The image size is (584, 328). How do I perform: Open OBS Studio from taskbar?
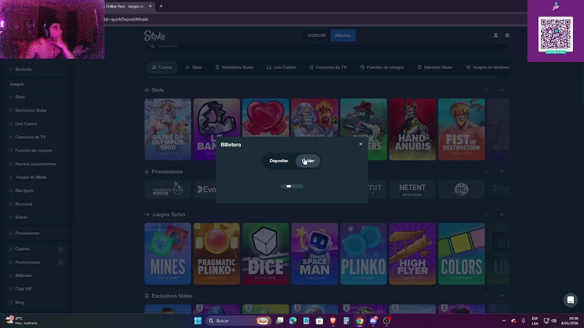pyautogui.click(x=387, y=321)
